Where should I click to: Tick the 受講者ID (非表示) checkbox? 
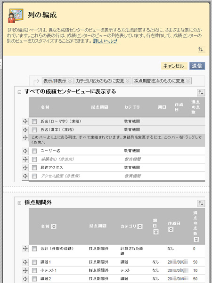pyautogui.click(x=34, y=159)
